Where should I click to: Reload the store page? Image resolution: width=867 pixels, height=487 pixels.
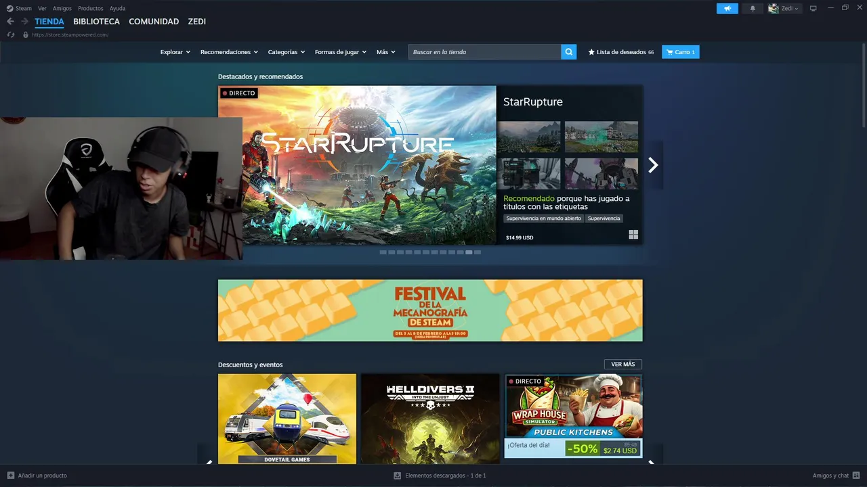pyautogui.click(x=11, y=34)
